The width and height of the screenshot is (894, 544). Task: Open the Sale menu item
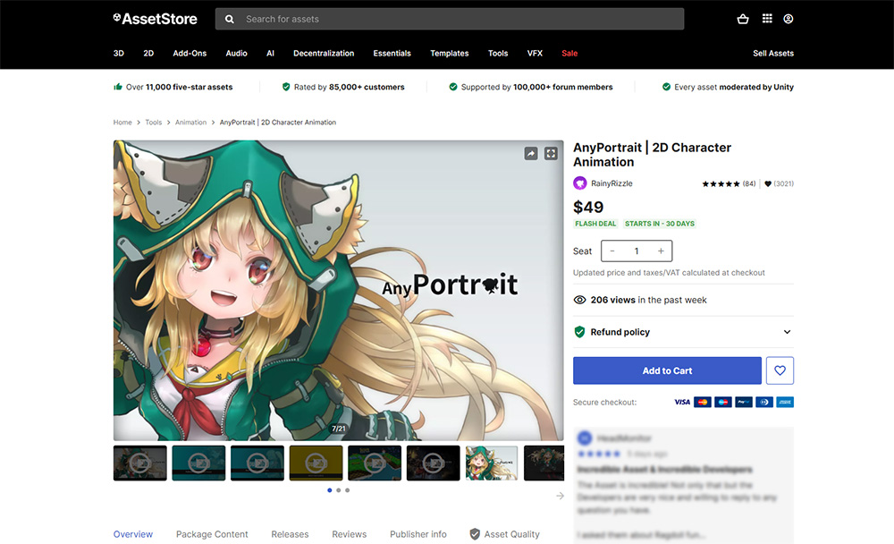569,53
